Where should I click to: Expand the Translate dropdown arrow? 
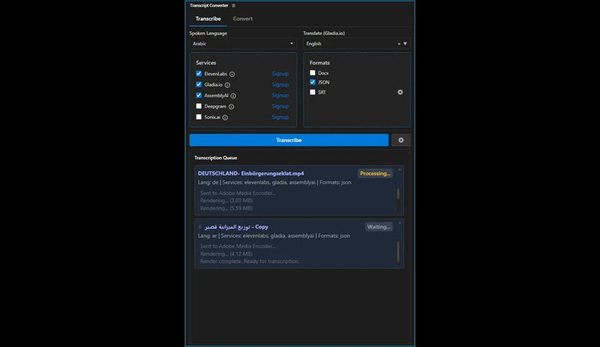pos(406,44)
